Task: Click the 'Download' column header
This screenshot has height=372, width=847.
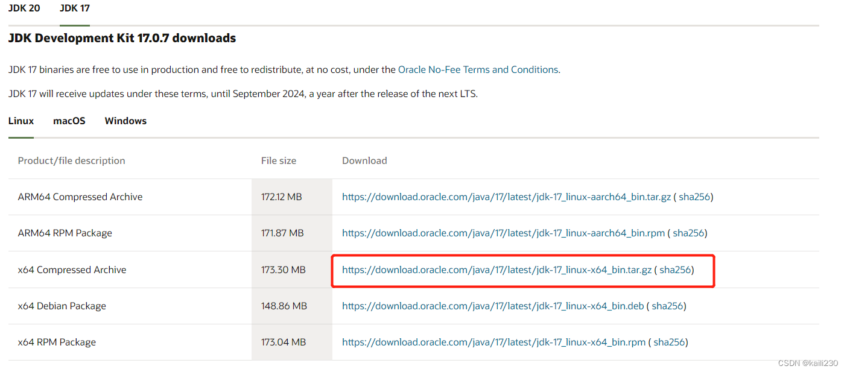Action: 364,160
